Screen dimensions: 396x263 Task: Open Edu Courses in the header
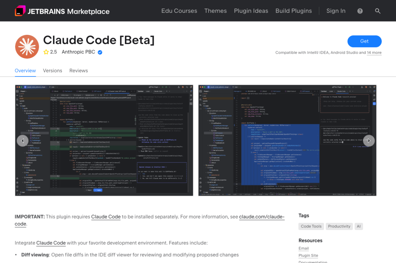click(179, 11)
